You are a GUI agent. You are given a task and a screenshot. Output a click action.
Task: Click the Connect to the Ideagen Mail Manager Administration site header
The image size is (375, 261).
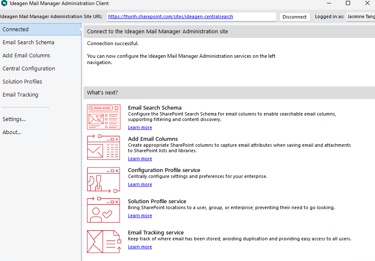pyautogui.click(x=229, y=32)
